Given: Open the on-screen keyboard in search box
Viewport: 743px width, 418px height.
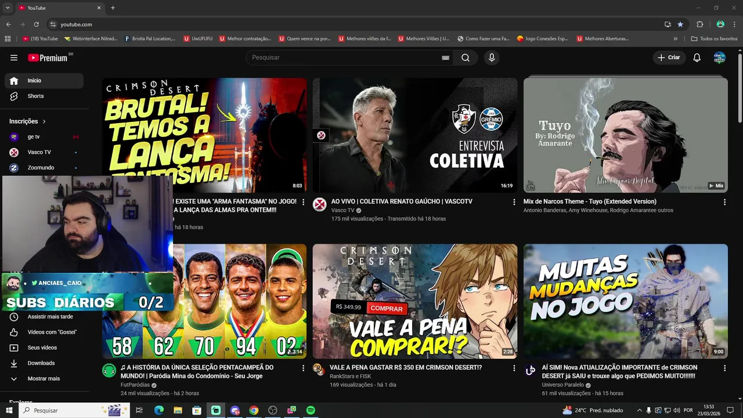Looking at the screenshot, I should [x=445, y=57].
